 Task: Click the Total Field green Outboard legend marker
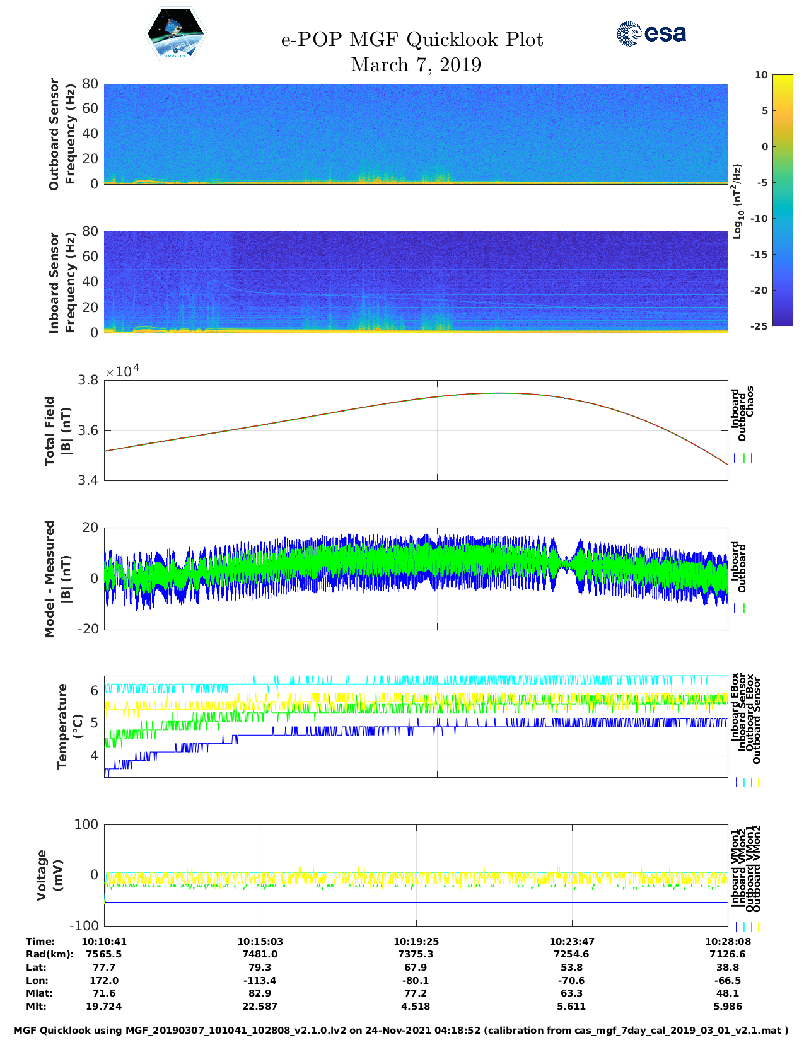pos(744,458)
